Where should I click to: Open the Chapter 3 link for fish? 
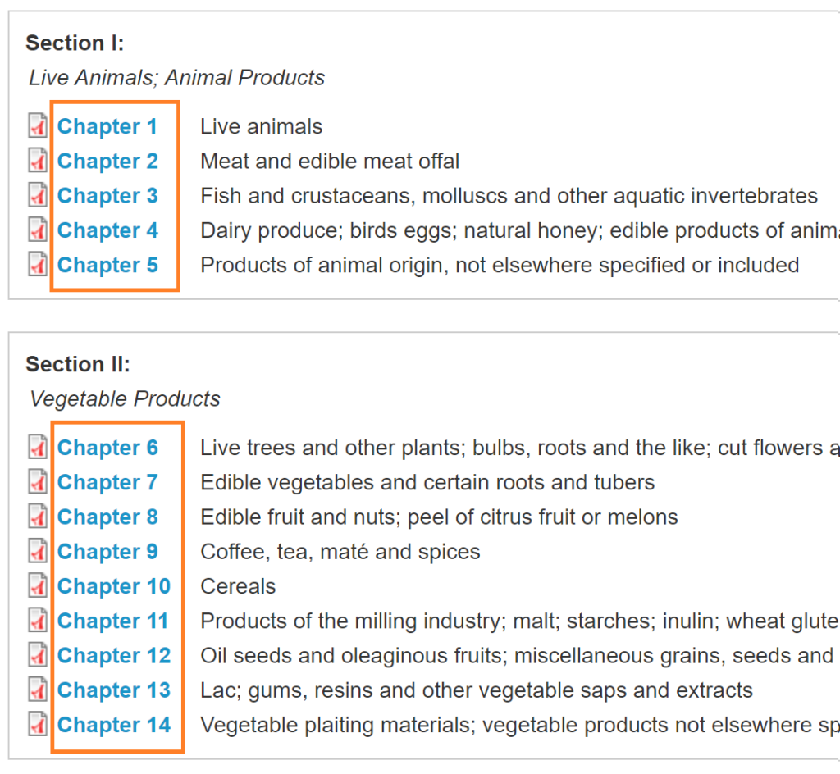click(x=107, y=196)
